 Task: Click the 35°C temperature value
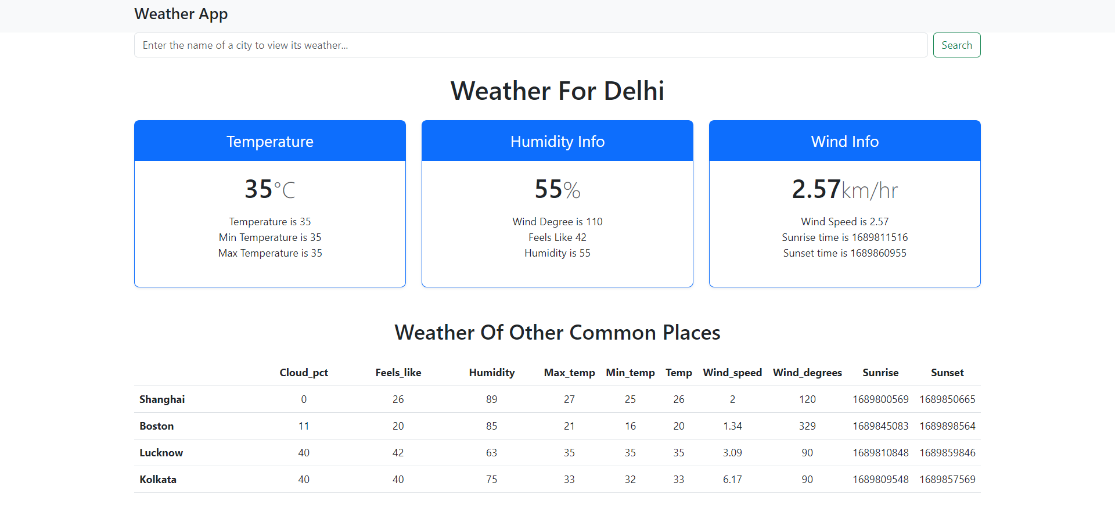click(x=269, y=188)
